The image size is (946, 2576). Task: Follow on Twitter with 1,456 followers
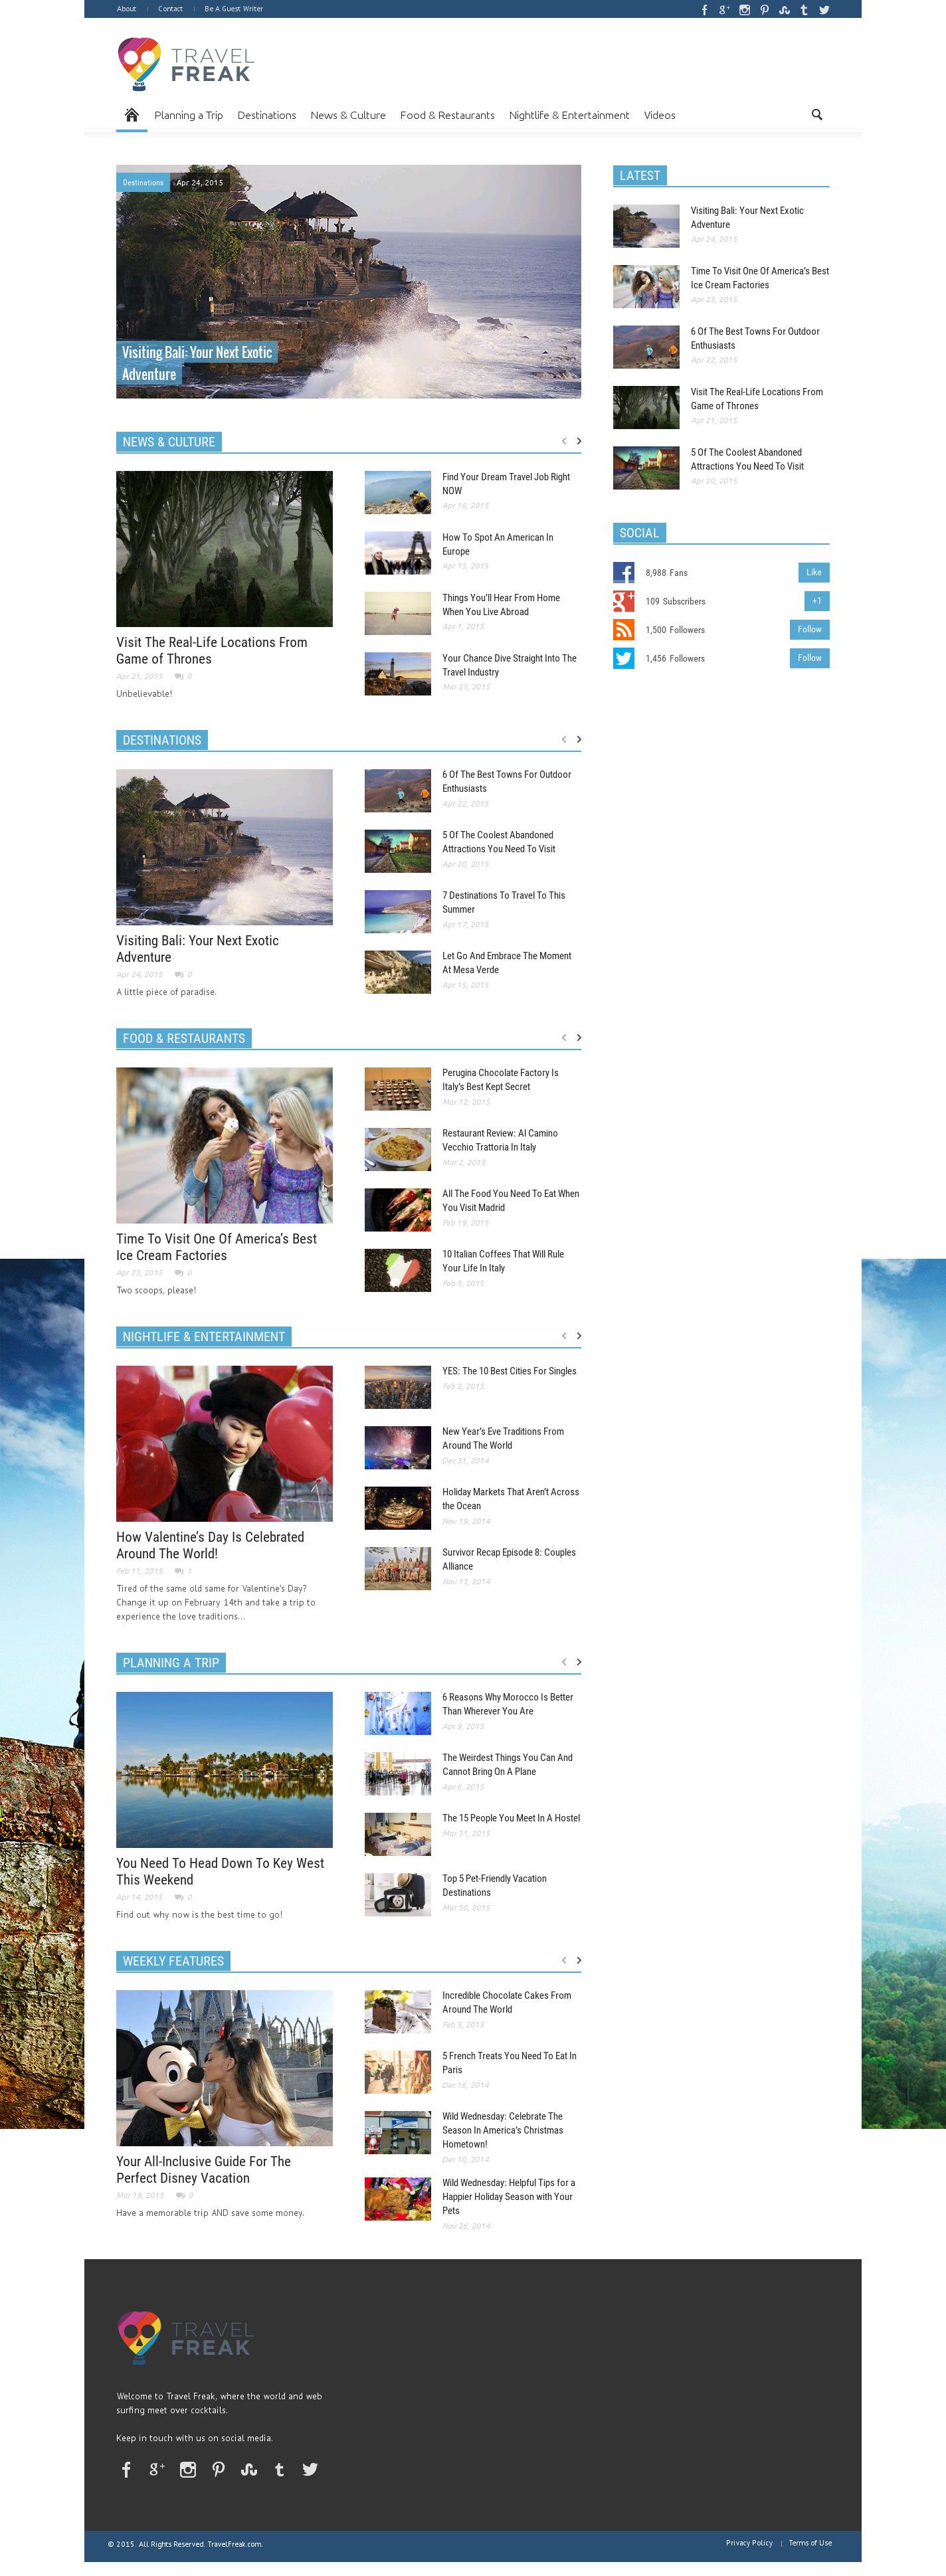809,658
